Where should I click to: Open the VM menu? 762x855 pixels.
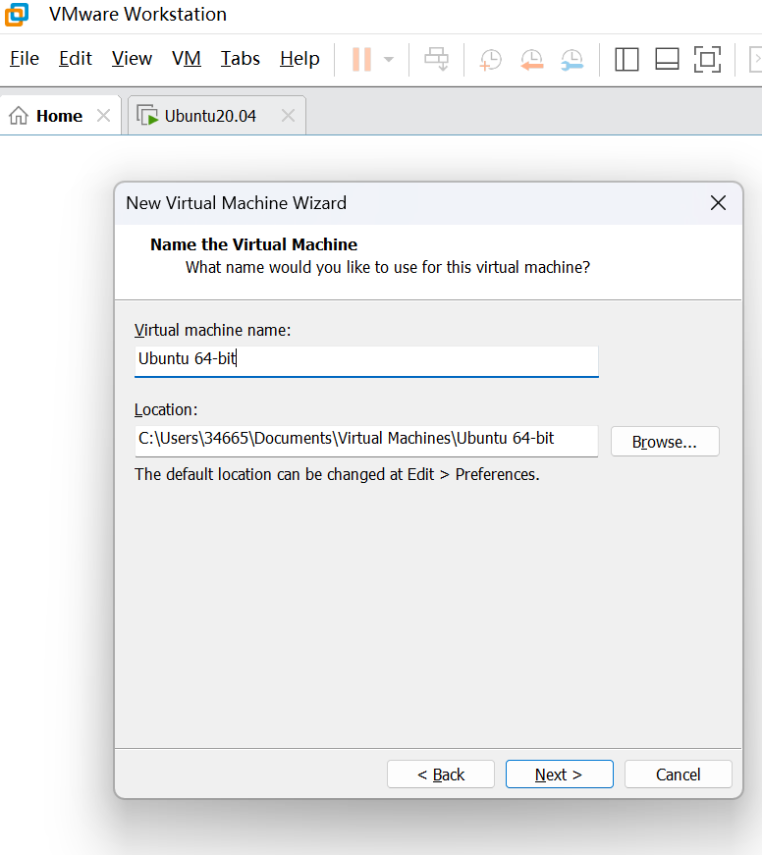point(186,59)
